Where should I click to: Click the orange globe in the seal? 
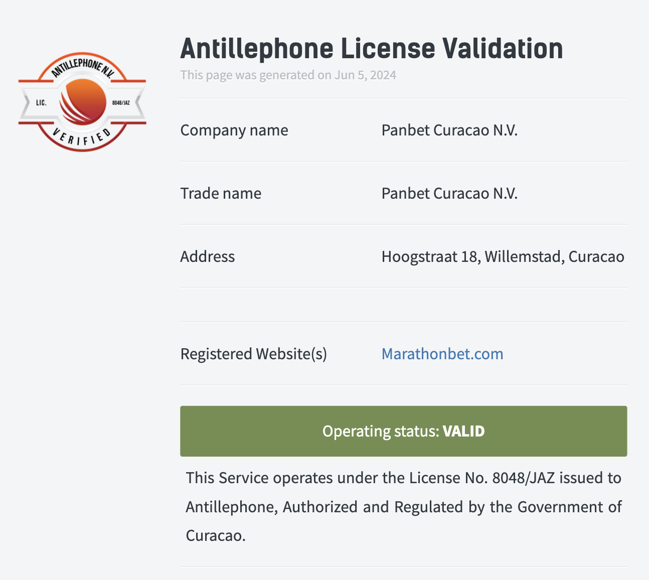coord(83,101)
